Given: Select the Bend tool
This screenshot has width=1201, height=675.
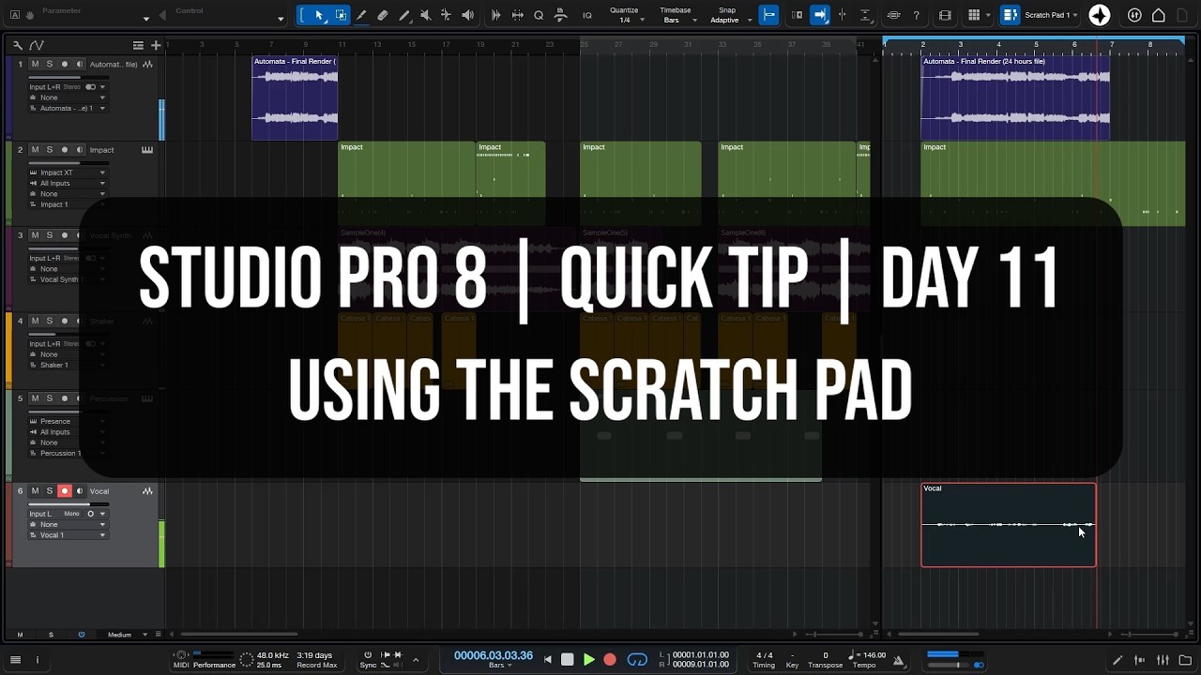Looking at the screenshot, I should [446, 15].
